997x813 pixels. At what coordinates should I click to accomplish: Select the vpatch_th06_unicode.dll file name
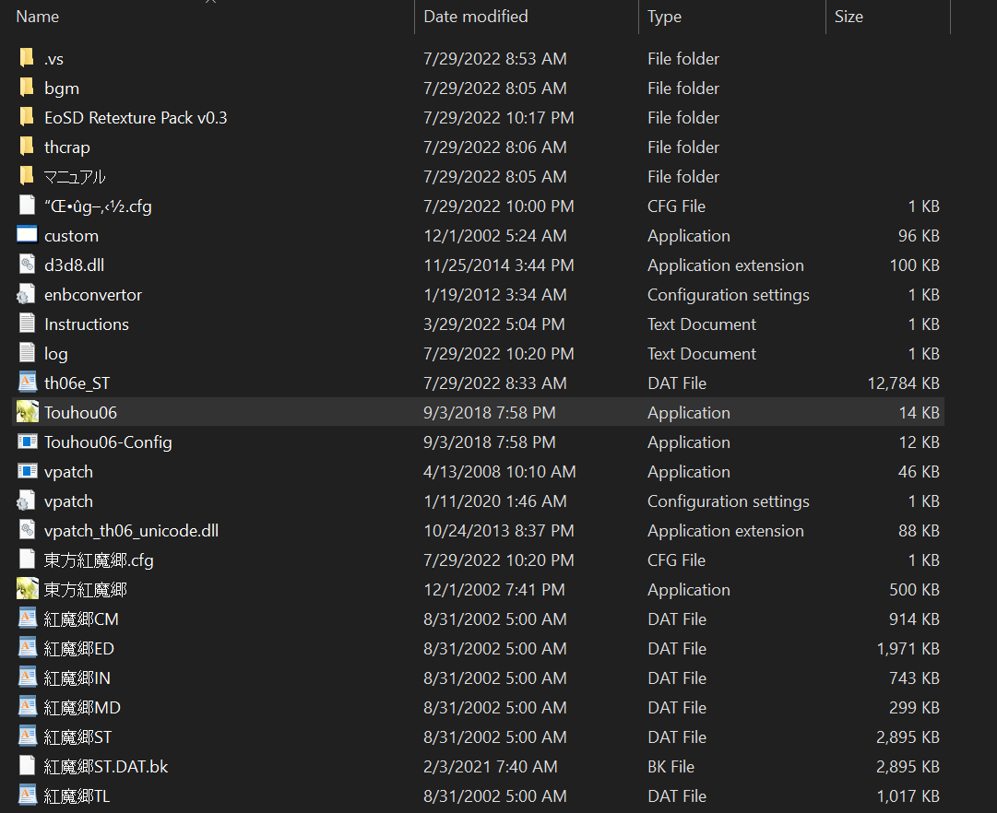click(x=131, y=531)
